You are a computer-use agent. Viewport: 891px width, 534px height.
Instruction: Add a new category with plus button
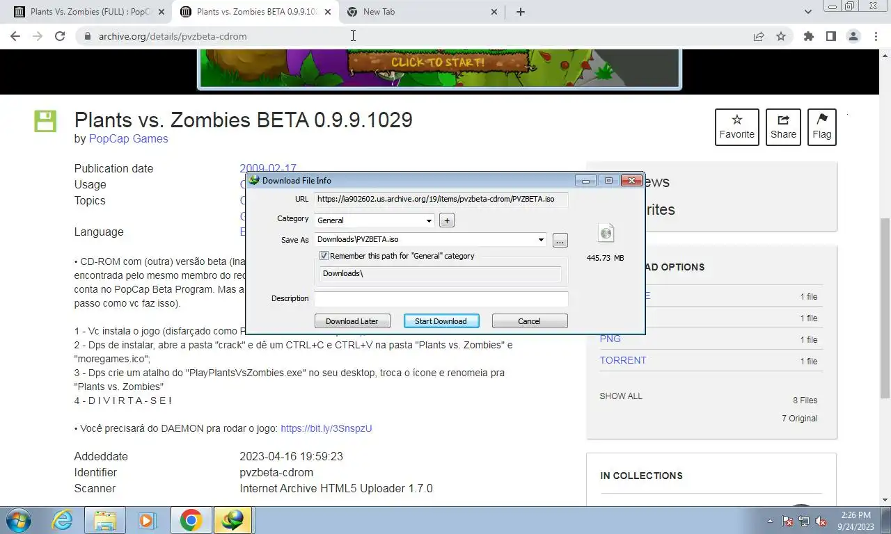click(447, 220)
